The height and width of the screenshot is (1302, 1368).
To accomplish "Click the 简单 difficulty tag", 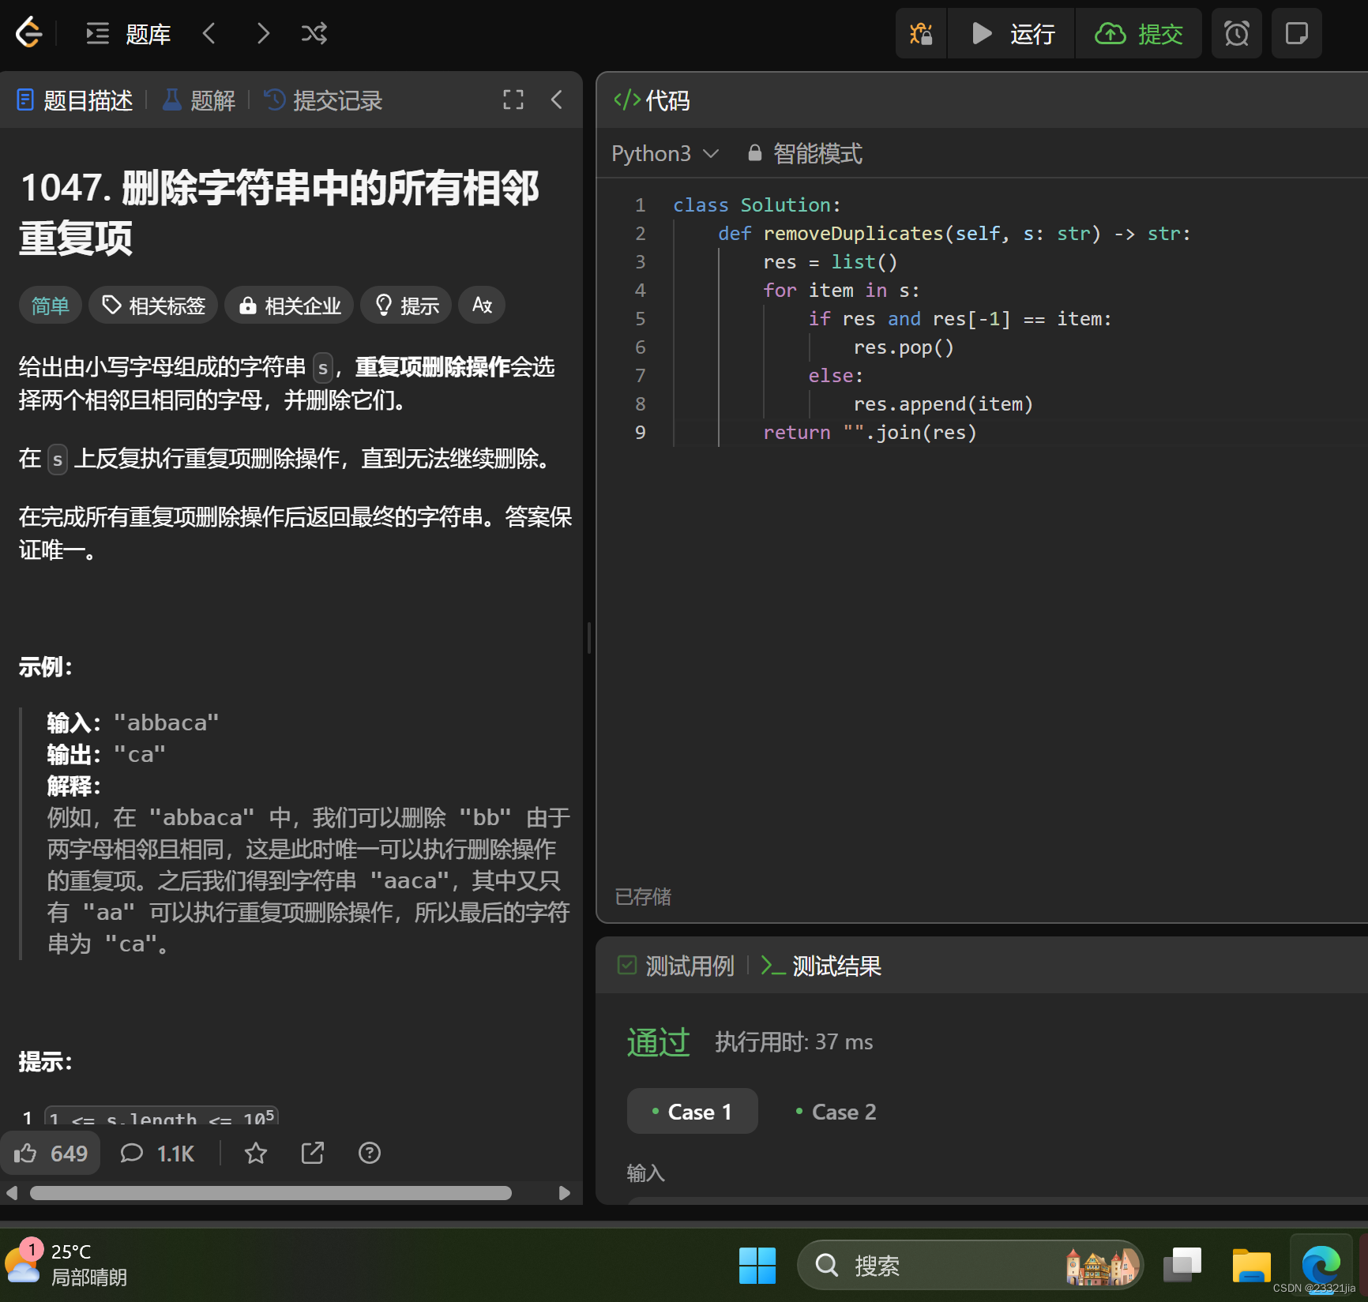I will (50, 306).
